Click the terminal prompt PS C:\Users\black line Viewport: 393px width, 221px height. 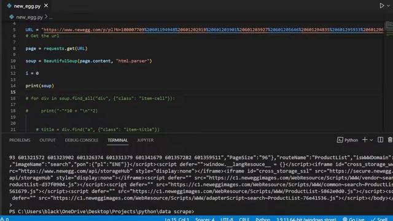point(101,211)
